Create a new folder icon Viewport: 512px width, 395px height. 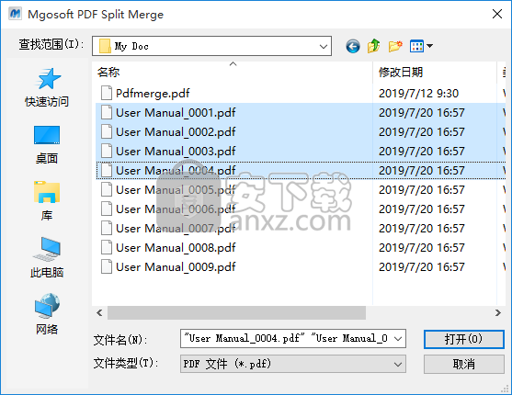coord(395,46)
